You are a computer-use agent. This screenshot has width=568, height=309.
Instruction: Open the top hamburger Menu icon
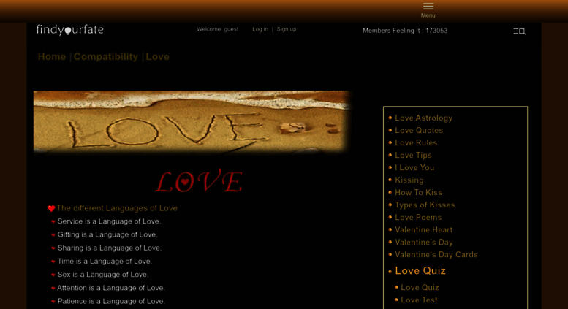(x=428, y=7)
